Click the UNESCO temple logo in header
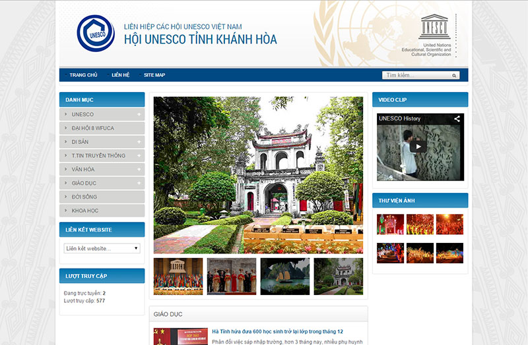This screenshot has height=345, width=528. click(434, 26)
